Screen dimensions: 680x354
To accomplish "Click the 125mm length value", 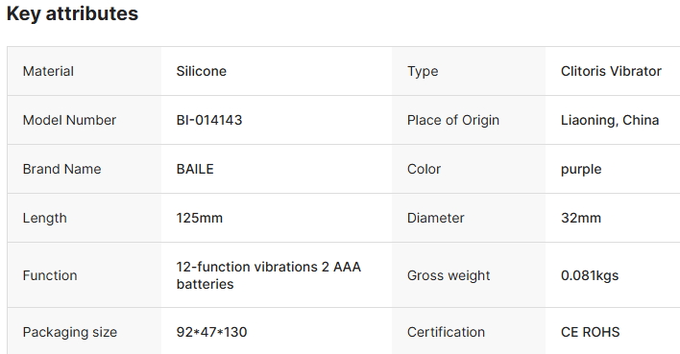I will (200, 218).
